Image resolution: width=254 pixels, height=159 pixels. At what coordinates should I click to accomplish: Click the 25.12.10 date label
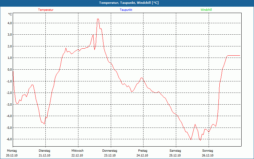pyautogui.click(x=175, y=156)
